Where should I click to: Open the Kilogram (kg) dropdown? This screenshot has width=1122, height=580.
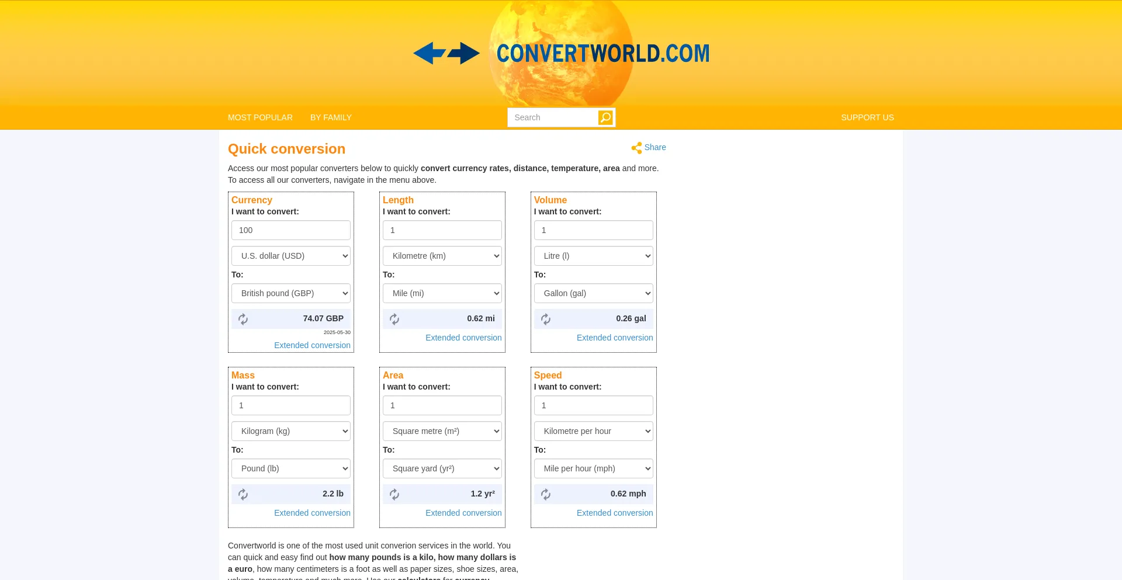tap(291, 431)
